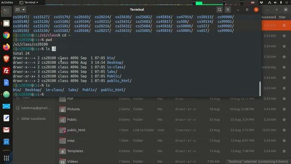291x164 pixels.
Task: Open Google Chrome from the dock
Action: tap(6, 35)
